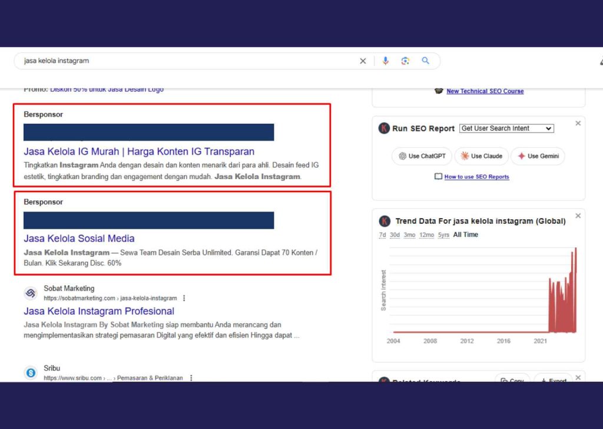
Task: Click inside the jasa kelola instagram search field
Action: (118, 61)
